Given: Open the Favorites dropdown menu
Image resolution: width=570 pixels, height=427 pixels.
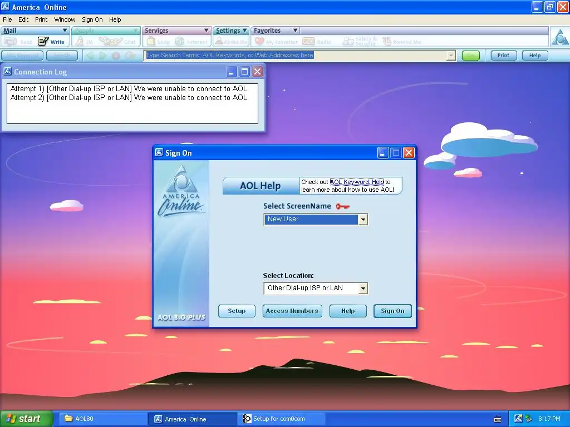Looking at the screenshot, I should tap(275, 31).
